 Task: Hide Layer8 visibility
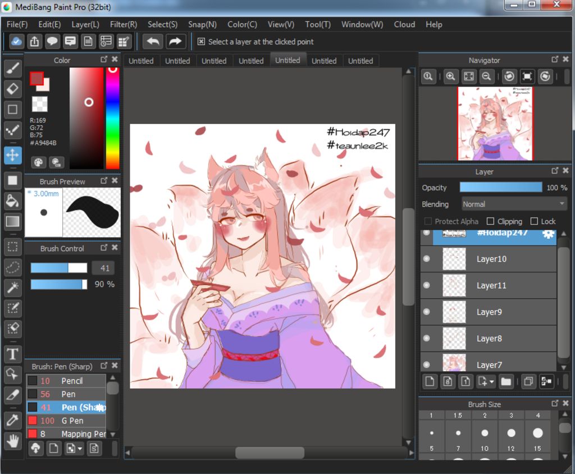[427, 338]
